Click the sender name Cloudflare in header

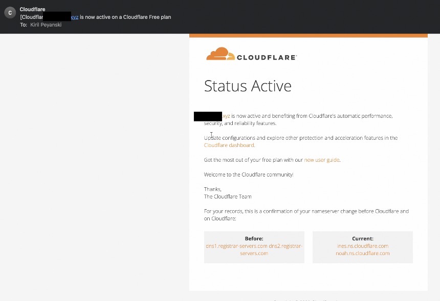pos(32,9)
